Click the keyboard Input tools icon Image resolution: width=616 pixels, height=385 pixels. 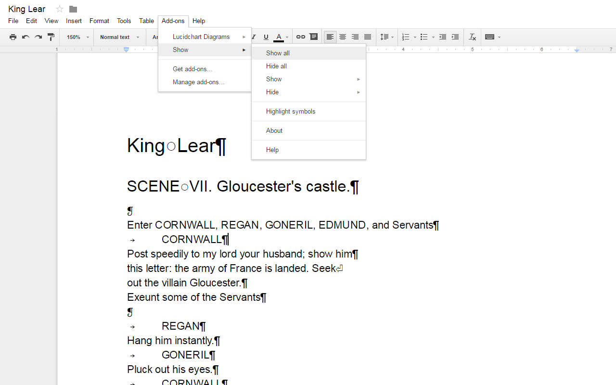click(x=490, y=37)
